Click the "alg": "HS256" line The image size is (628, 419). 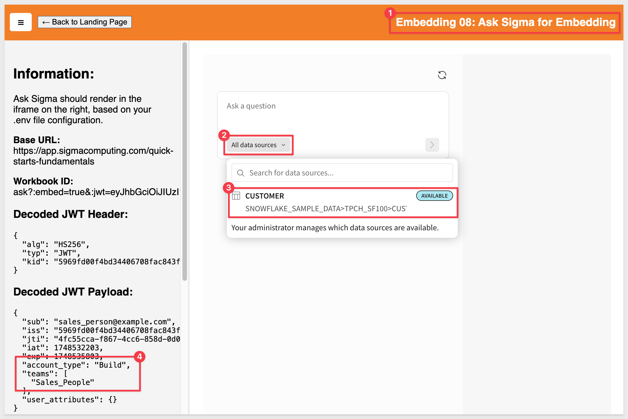[x=56, y=244]
